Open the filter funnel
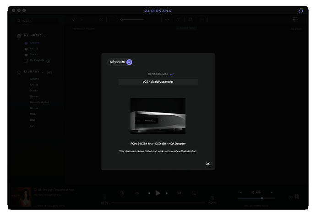This screenshot has height=219, width=316. (x=179, y=20)
